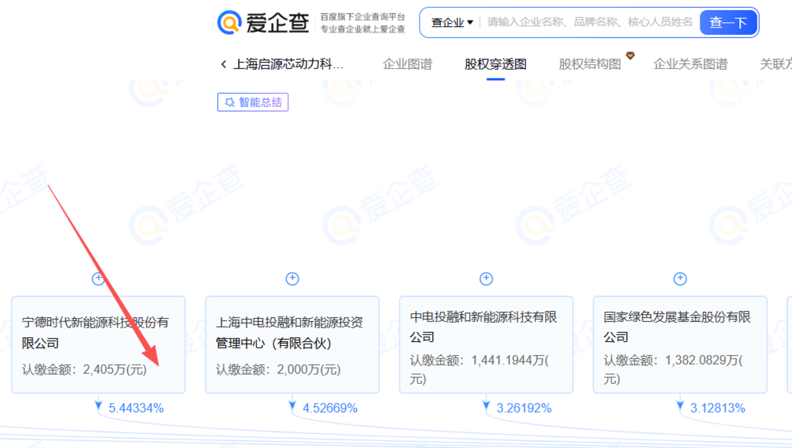Image resolution: width=792 pixels, height=448 pixels.
Task: Click the 3.26192% shareholding percentage
Action: [524, 408]
